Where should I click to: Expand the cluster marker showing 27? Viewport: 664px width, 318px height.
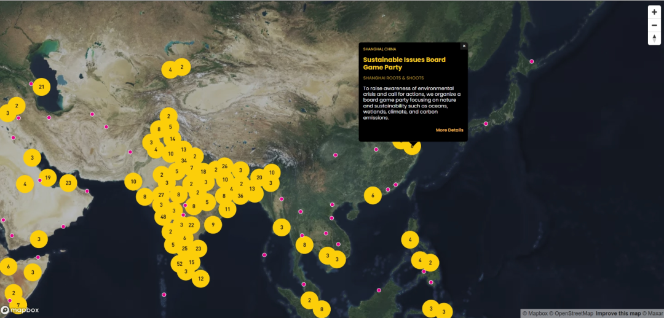[x=161, y=195]
